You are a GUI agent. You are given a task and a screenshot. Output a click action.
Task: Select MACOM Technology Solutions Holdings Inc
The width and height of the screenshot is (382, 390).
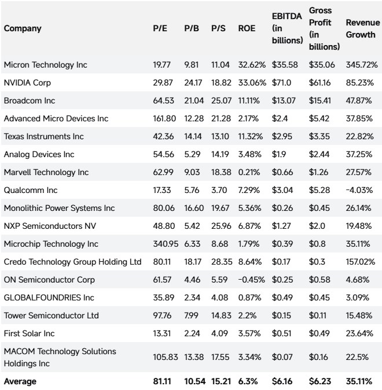(60, 358)
